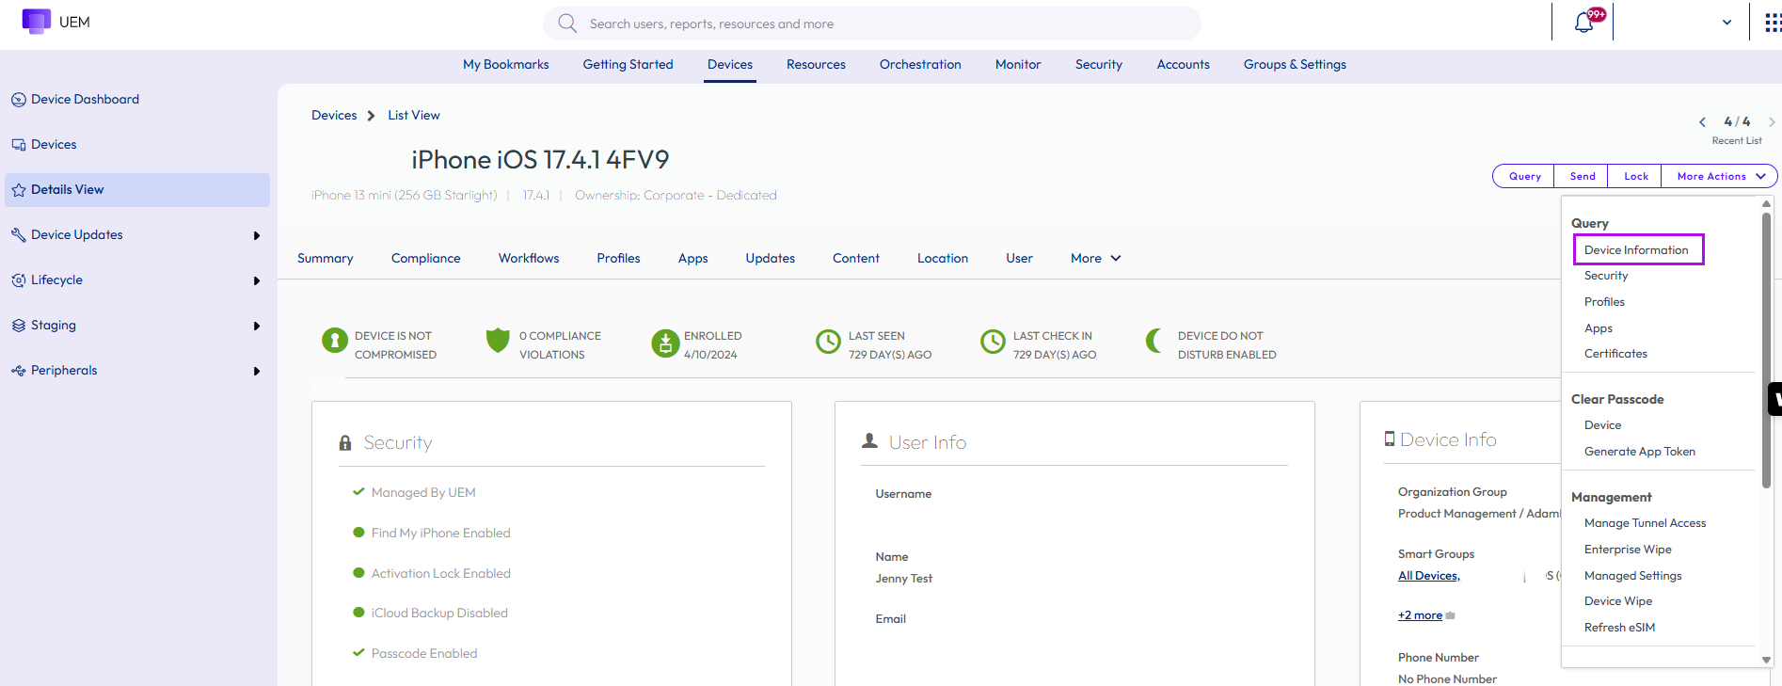Click the compliance violations shield icon

[x=498, y=341]
